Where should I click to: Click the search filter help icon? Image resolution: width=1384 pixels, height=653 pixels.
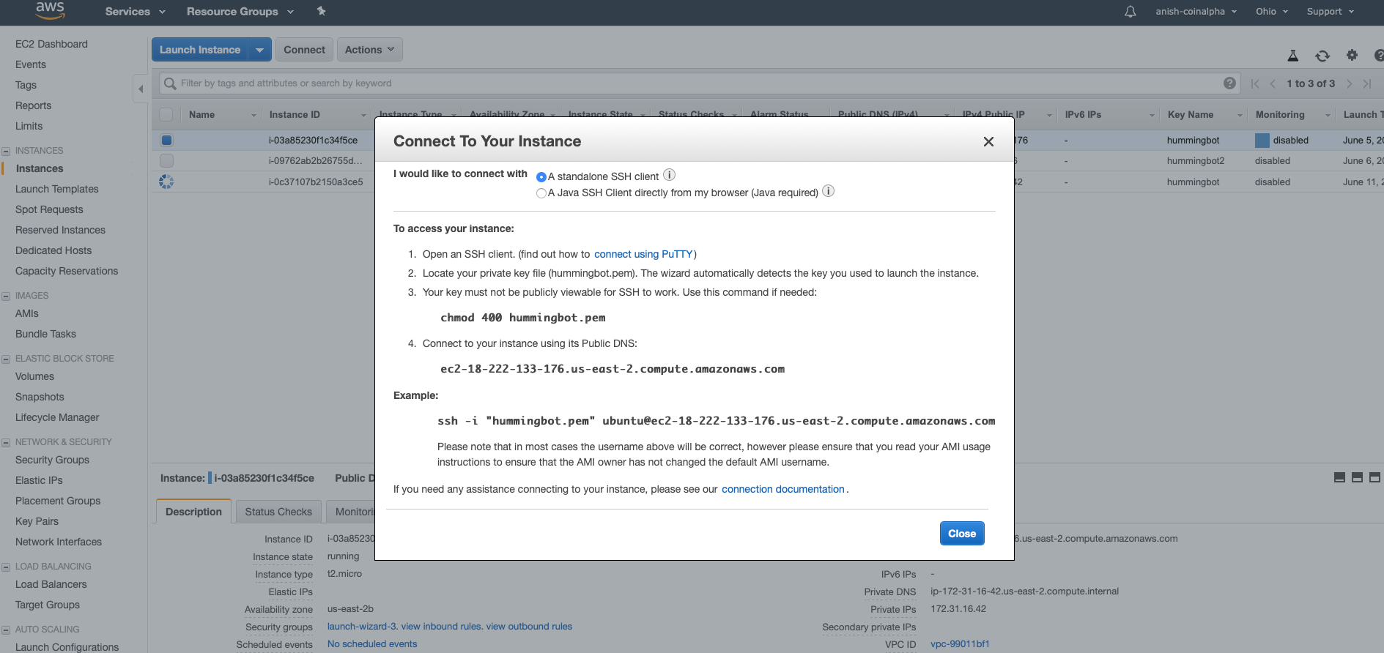tap(1229, 83)
